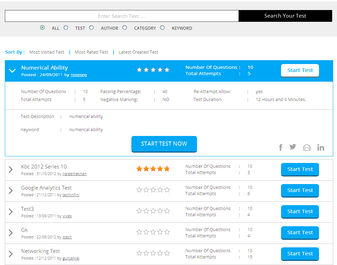Rate the Test3 empty stars

coord(153,211)
